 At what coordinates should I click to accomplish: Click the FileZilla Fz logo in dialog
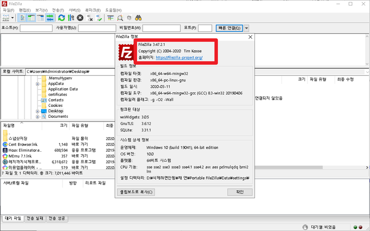pos(126,52)
